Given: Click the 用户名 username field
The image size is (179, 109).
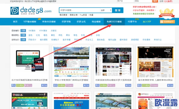Looking at the screenshot, I should click(125, 1).
